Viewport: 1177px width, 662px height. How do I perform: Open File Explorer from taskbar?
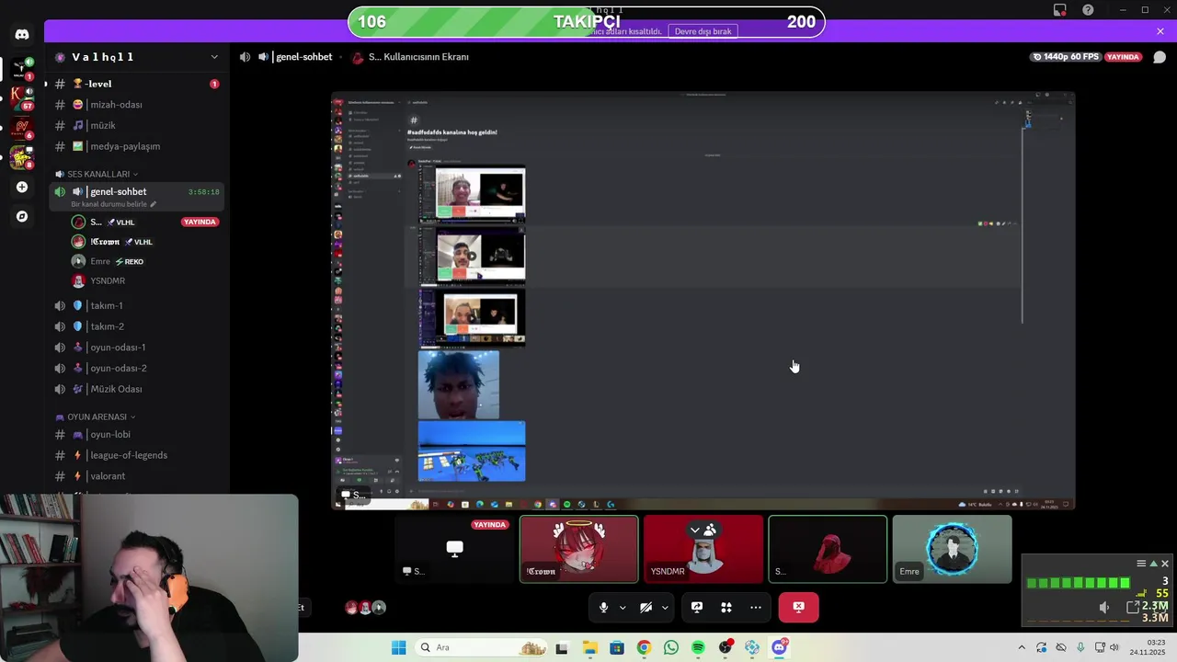(x=589, y=647)
